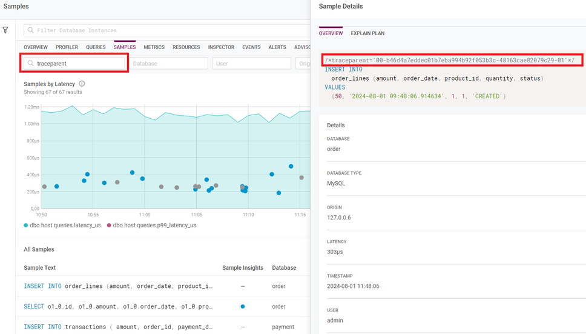Select the Metrics tab

(154, 47)
